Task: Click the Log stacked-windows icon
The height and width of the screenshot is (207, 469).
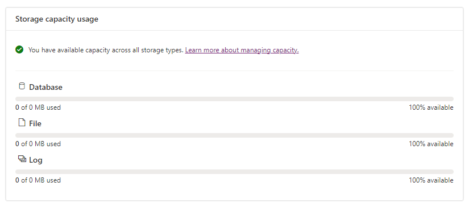Action: click(22, 159)
